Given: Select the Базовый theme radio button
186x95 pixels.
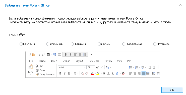Looking at the screenshot, I should pyautogui.click(x=27, y=44).
